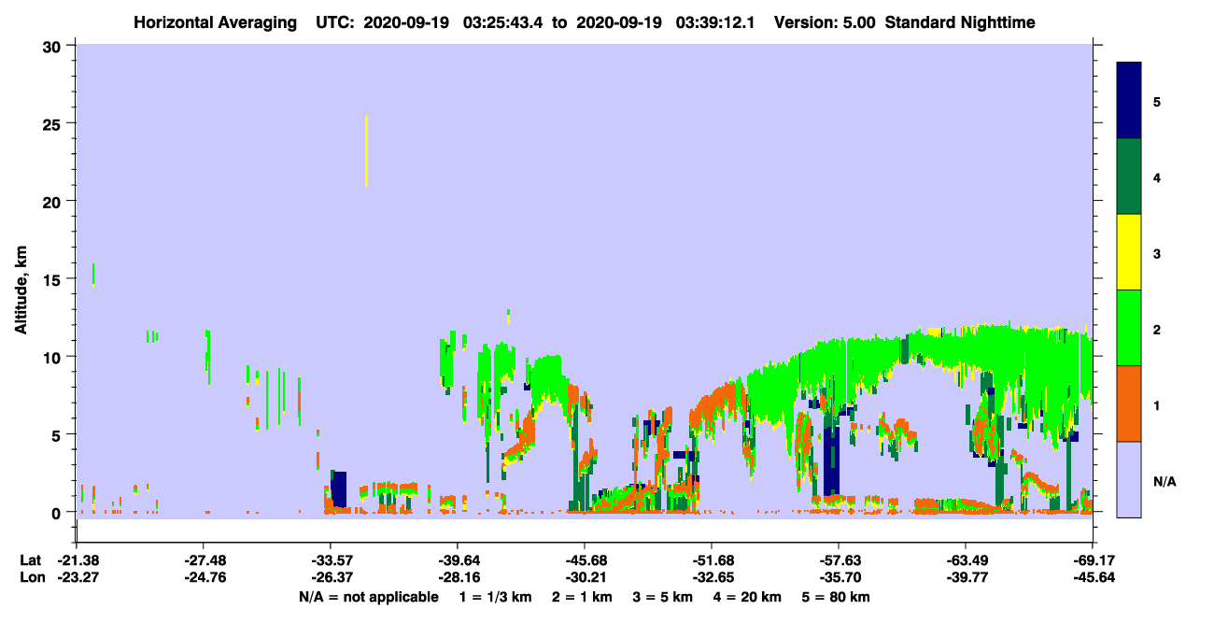Click the latitude value -57.63
1214x623 pixels.
(x=839, y=560)
